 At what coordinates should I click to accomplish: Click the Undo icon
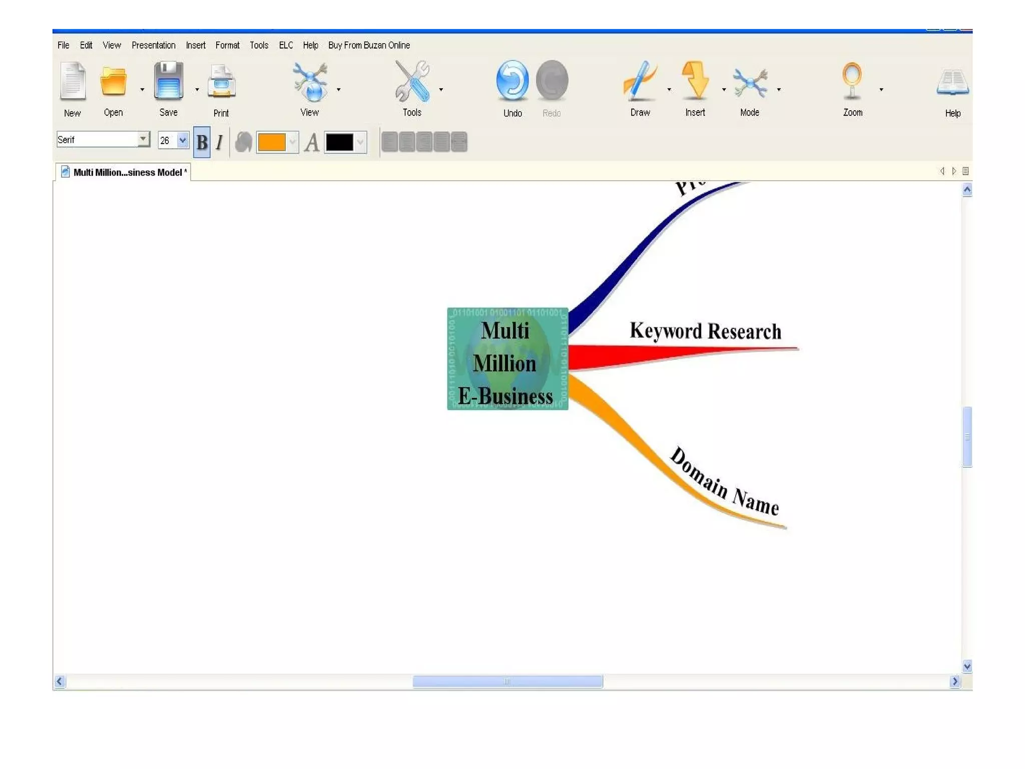click(512, 81)
